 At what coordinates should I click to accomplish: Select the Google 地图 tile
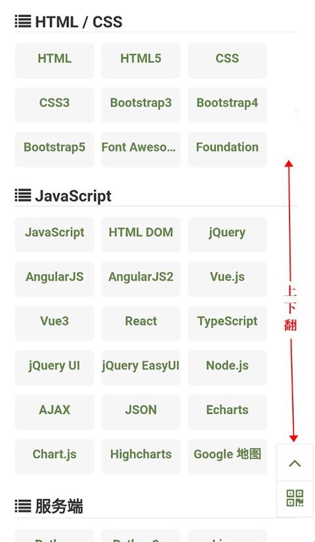point(227,456)
